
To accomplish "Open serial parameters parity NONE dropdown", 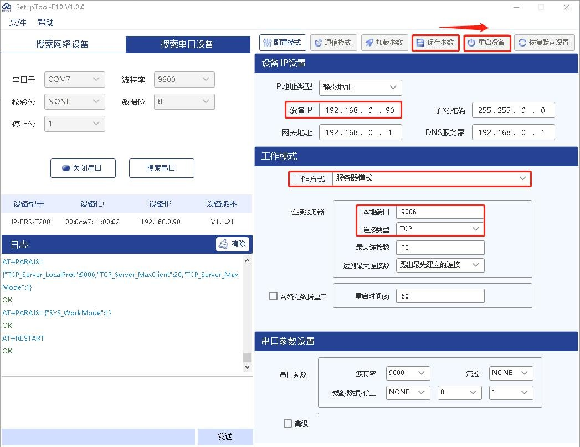I will tap(408, 393).
